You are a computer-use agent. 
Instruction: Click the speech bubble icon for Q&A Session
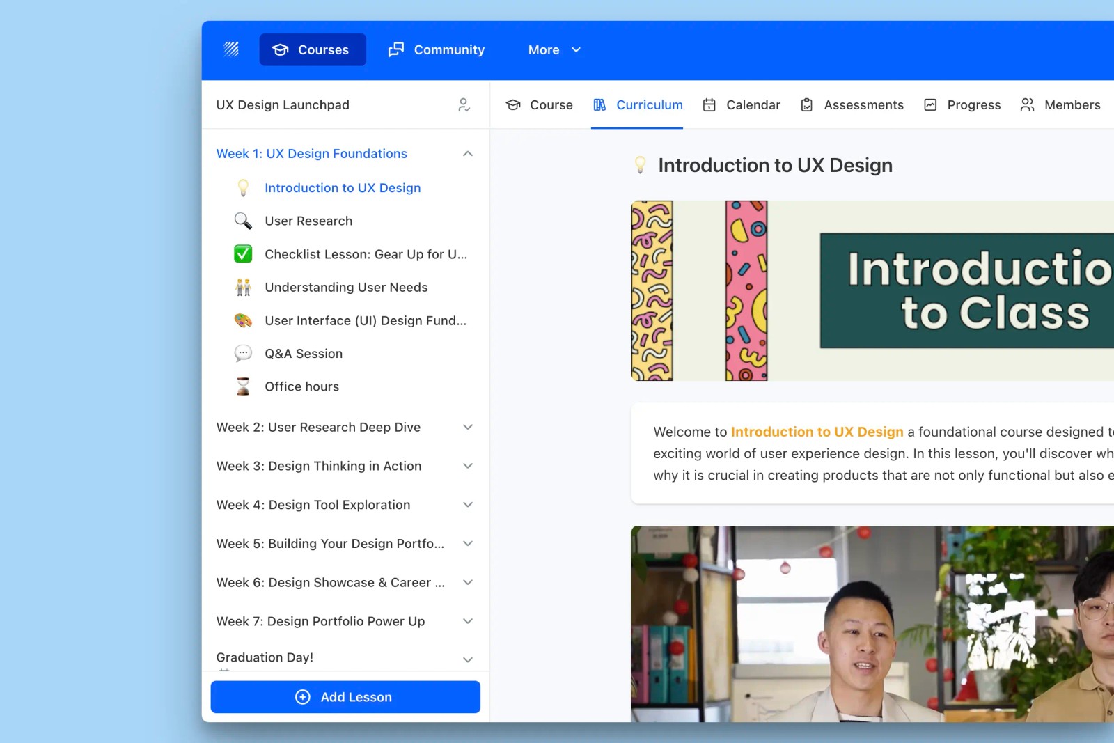coord(243,354)
